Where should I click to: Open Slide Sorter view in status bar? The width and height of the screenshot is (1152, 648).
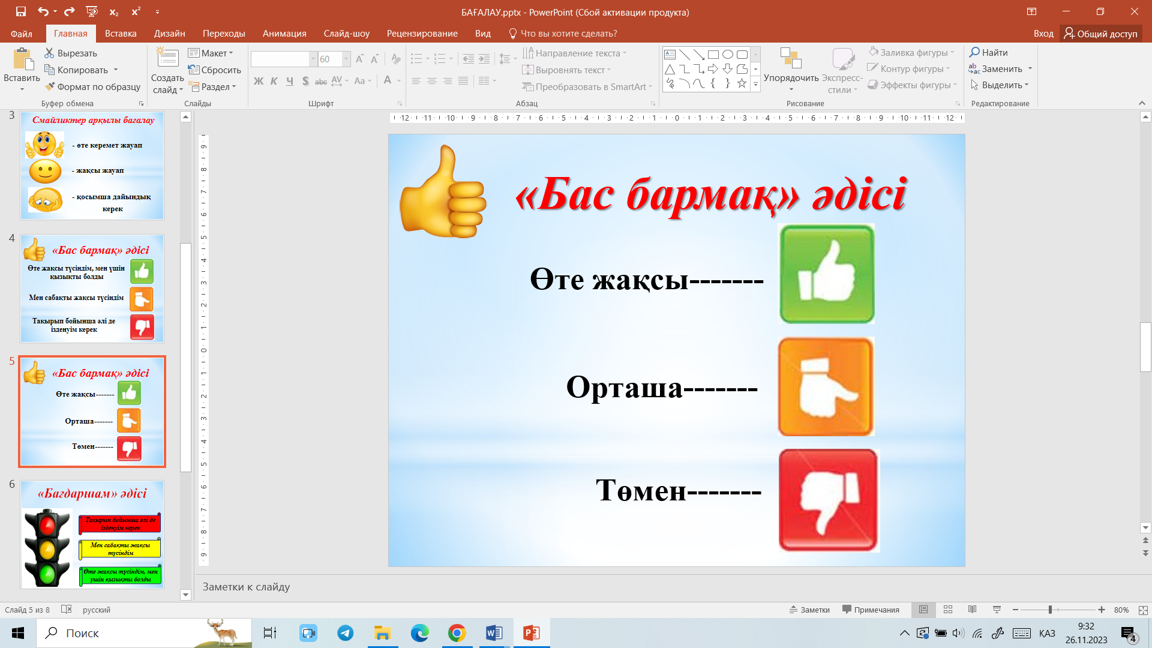[x=948, y=610]
